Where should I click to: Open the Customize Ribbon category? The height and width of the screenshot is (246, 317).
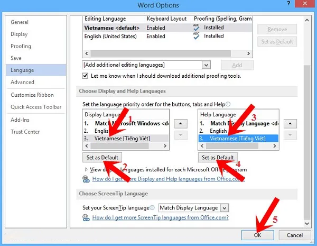[x=33, y=95]
